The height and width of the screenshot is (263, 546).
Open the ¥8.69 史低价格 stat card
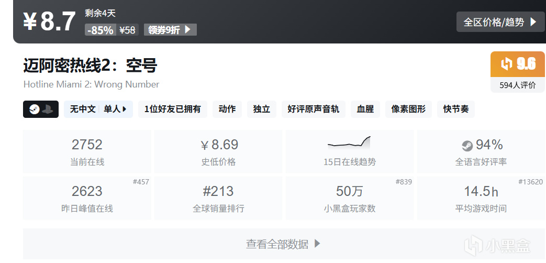tap(218, 152)
